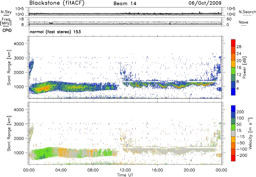This screenshot has width=256, height=177.
Task: Click the 'Power [dB]' axis label
Action: click(x=244, y=67)
